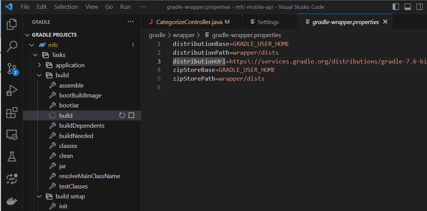Click wrench icon beside bootJar task
Screen dimensions: 427x211
coord(52,105)
